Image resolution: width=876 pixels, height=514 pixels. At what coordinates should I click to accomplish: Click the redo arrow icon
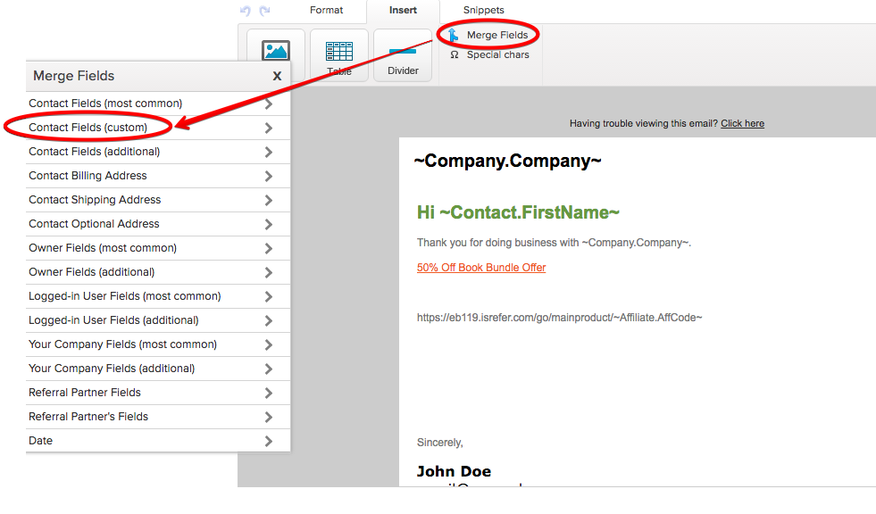265,11
